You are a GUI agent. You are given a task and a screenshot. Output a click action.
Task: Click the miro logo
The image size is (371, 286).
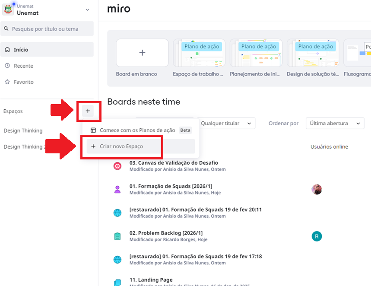pyautogui.click(x=119, y=9)
